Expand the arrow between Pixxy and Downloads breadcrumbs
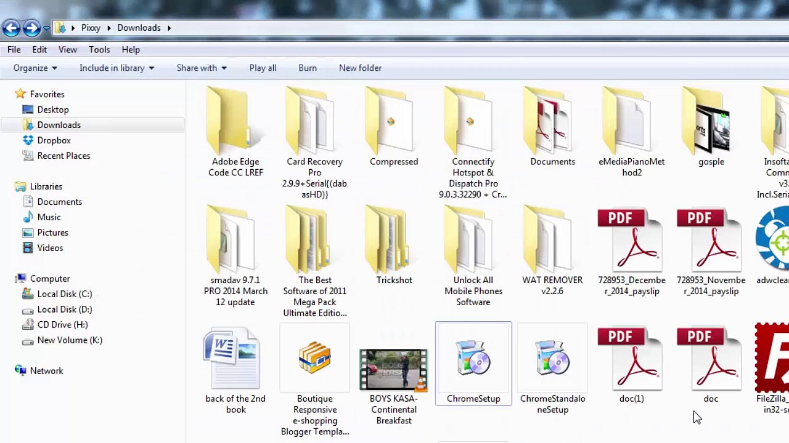 [109, 28]
